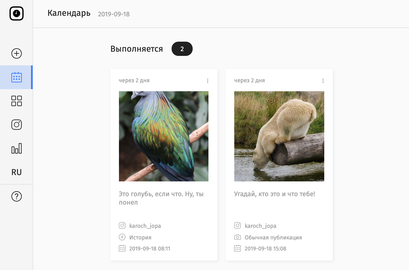Click the Обычная публикация post type label
Image resolution: width=409 pixels, height=270 pixels.
[x=273, y=237]
